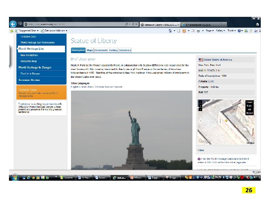Screen dimensions: 269x202
Task: Open the dropdown arrow beside Print icon
Action: tap(202, 31)
